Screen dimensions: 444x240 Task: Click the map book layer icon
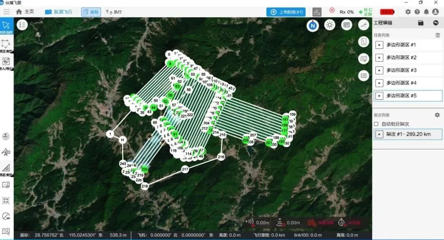(x=363, y=59)
